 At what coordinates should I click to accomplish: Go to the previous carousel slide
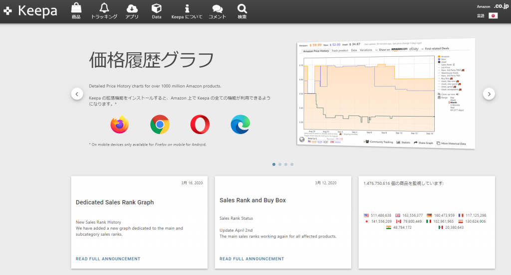[x=77, y=94]
